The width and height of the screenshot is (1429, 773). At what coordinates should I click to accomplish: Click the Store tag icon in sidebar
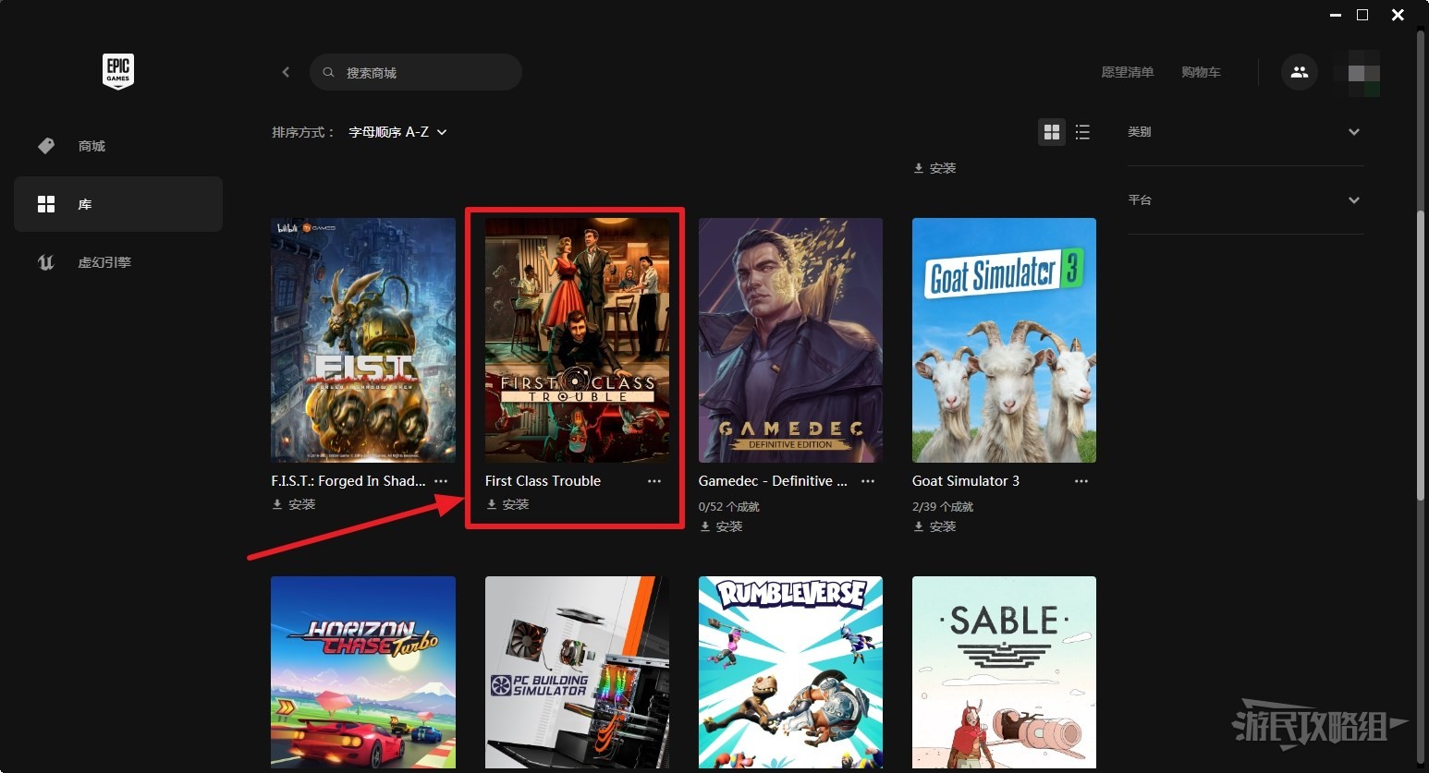click(46, 146)
